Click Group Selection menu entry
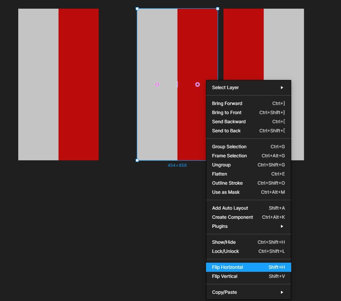This screenshot has width=341, height=301. (248, 147)
